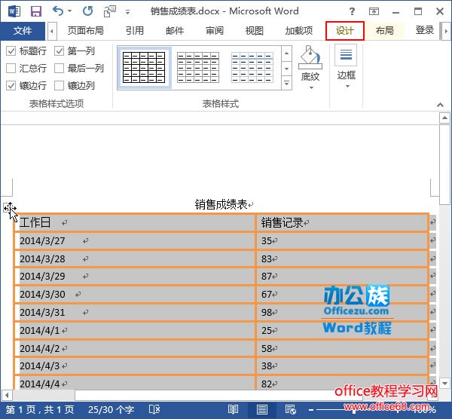The width and height of the screenshot is (452, 419).
Task: Click the cell with value 38
Action: [342, 366]
